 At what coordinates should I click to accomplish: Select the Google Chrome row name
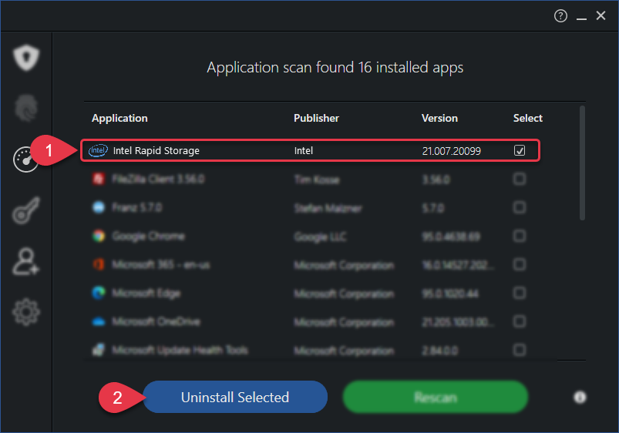[148, 236]
